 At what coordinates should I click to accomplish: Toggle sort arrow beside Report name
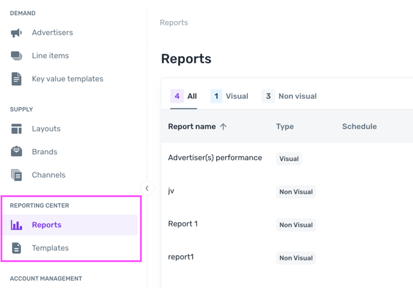pyautogui.click(x=223, y=127)
